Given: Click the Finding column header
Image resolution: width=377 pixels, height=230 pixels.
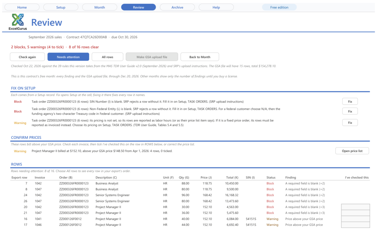Looking at the screenshot, I should point(290,177).
